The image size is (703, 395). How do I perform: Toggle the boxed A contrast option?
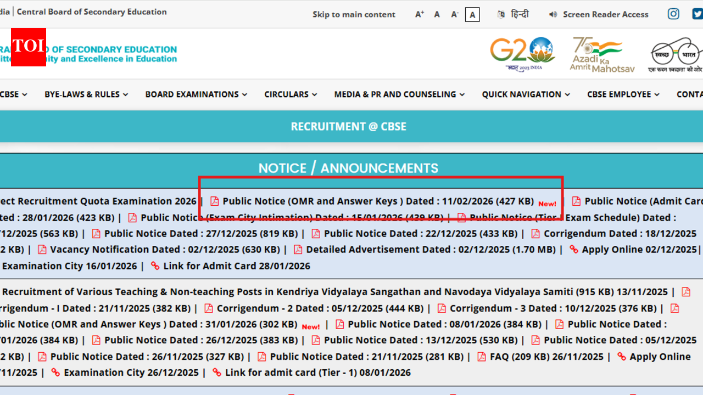click(x=472, y=15)
